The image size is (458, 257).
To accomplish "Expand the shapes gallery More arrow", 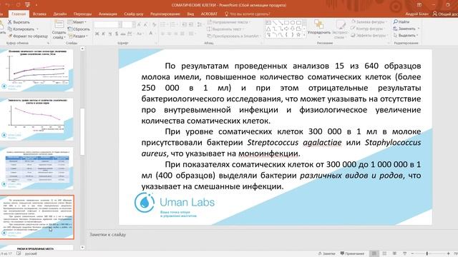I will tap(304, 36).
